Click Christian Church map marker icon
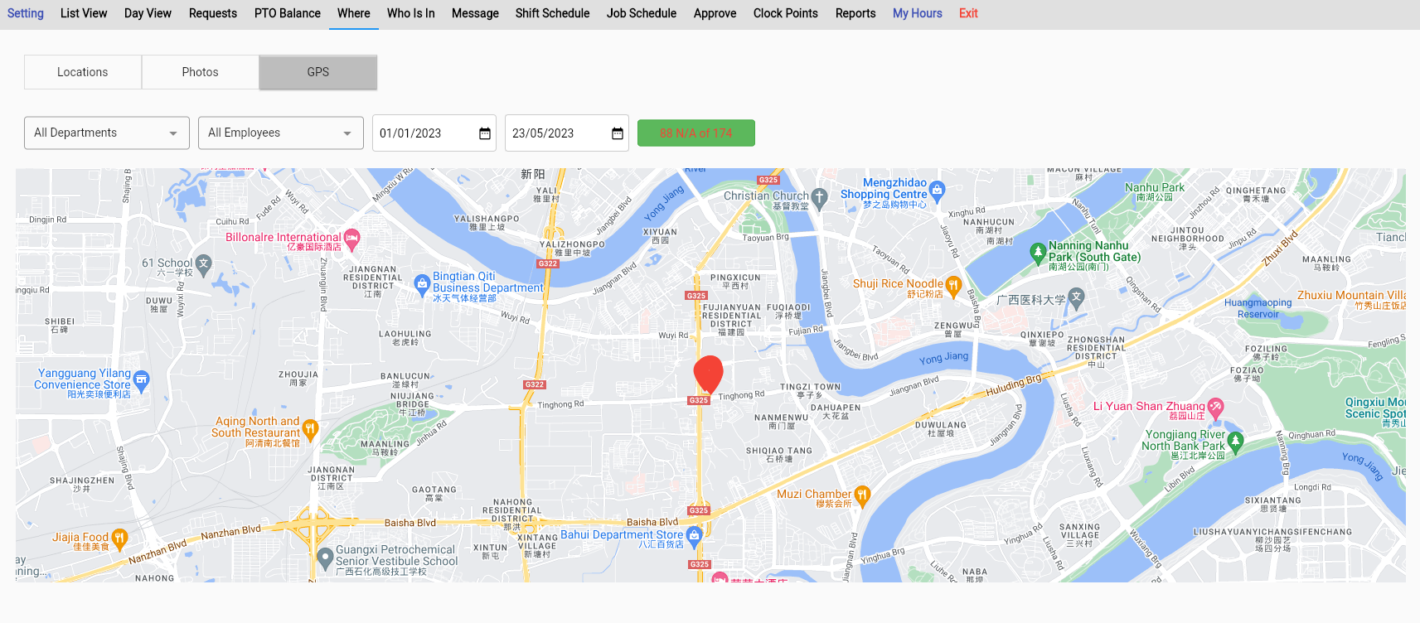The image size is (1420, 623). (819, 197)
